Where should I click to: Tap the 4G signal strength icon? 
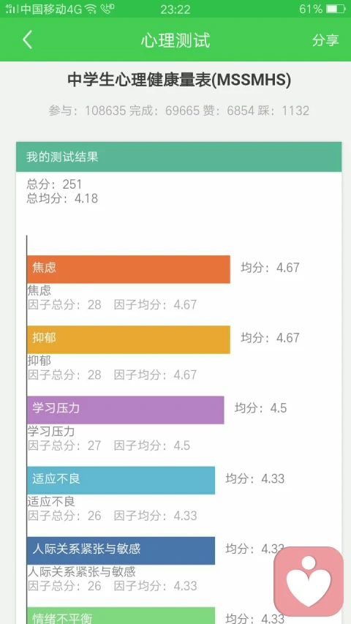pos(10,9)
